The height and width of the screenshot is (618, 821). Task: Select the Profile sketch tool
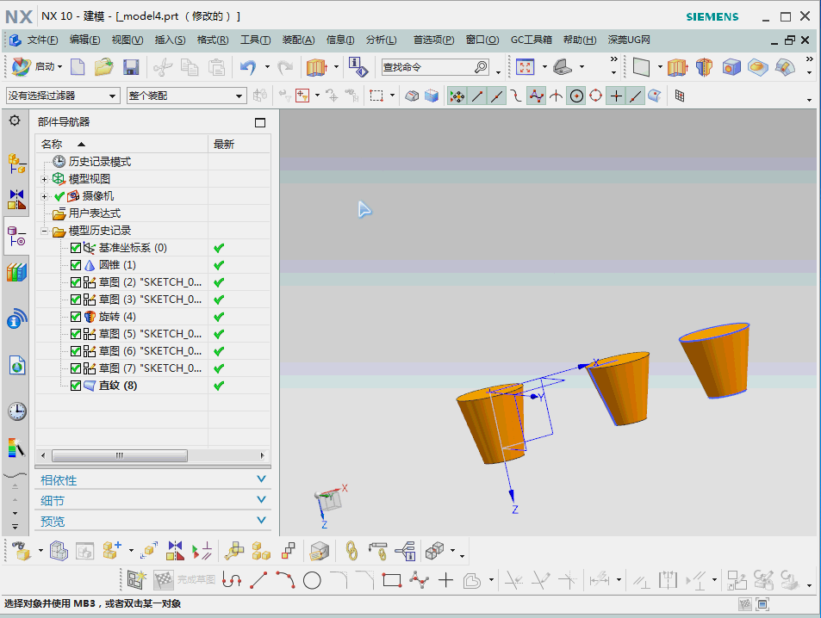click(x=232, y=580)
